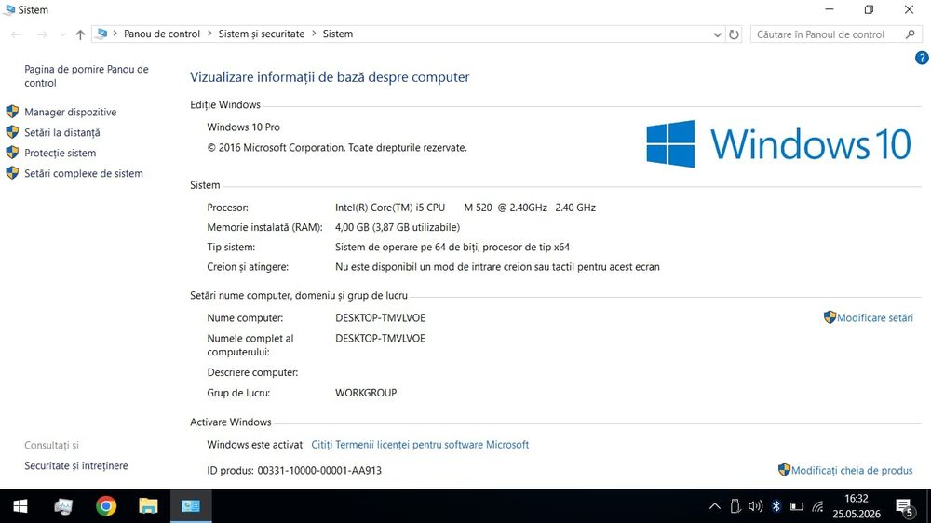The image size is (931, 523).
Task: Click the shield icon beside Protecție sistem
Action: point(12,153)
